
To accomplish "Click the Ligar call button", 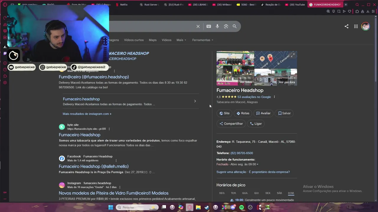I will 256,124.
